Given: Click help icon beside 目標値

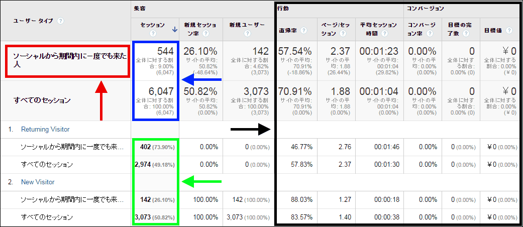Looking at the screenshot, I should [509, 30].
